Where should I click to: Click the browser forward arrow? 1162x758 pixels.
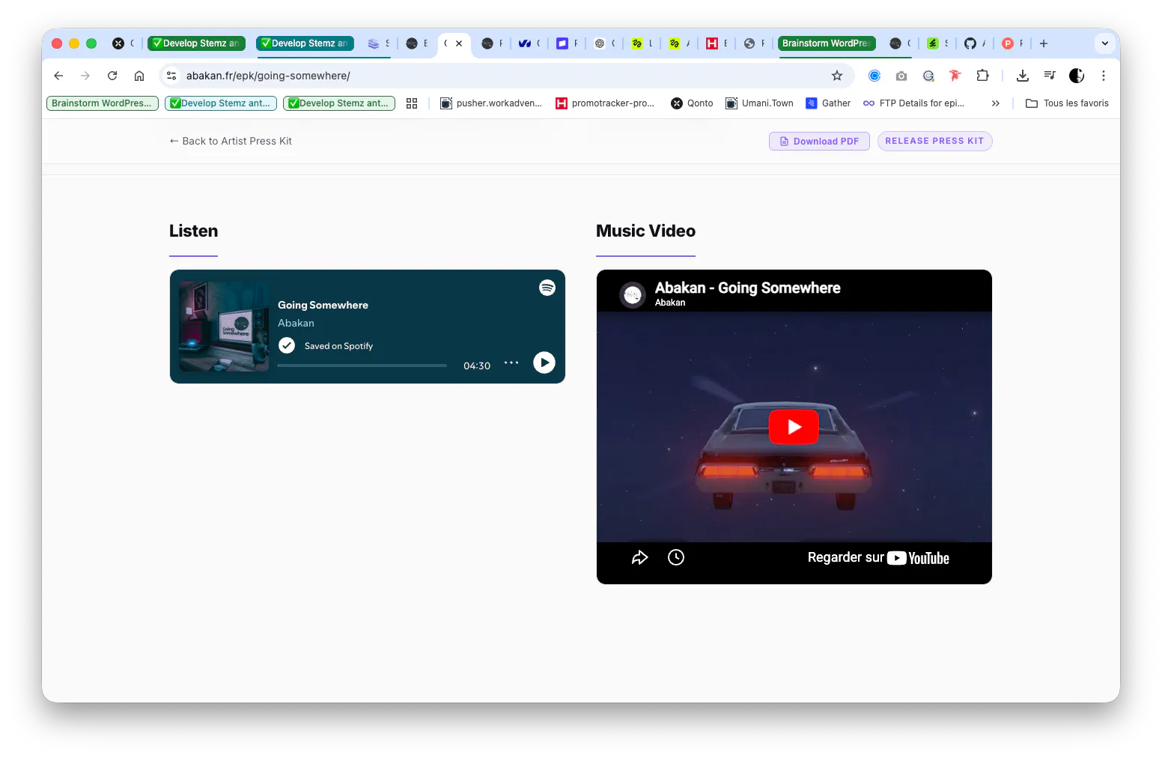click(85, 76)
